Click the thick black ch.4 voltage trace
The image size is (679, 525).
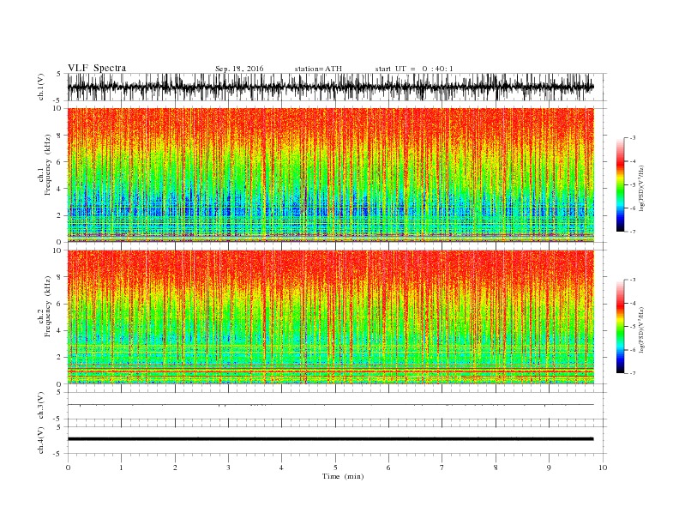[331, 439]
